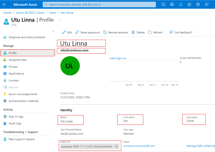The image size is (215, 152).
Task: Open the directories and subscriptions filter icon
Action: (172, 4)
